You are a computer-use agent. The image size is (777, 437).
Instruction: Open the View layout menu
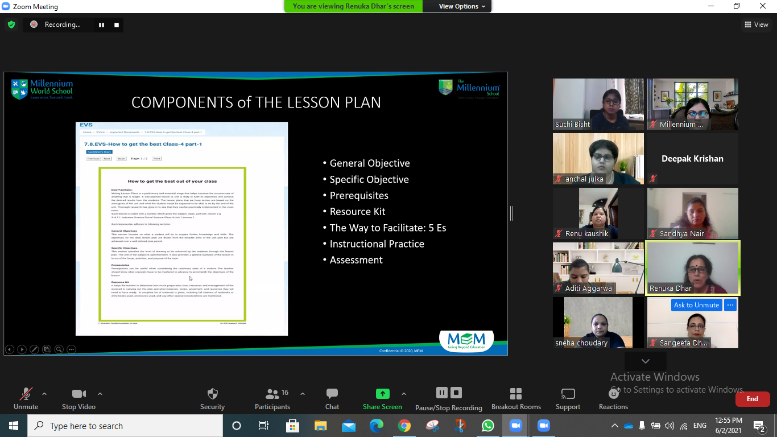757,24
